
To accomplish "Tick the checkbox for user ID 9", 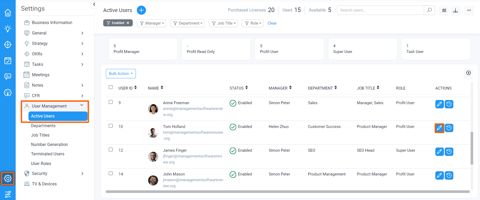I will click(x=111, y=102).
